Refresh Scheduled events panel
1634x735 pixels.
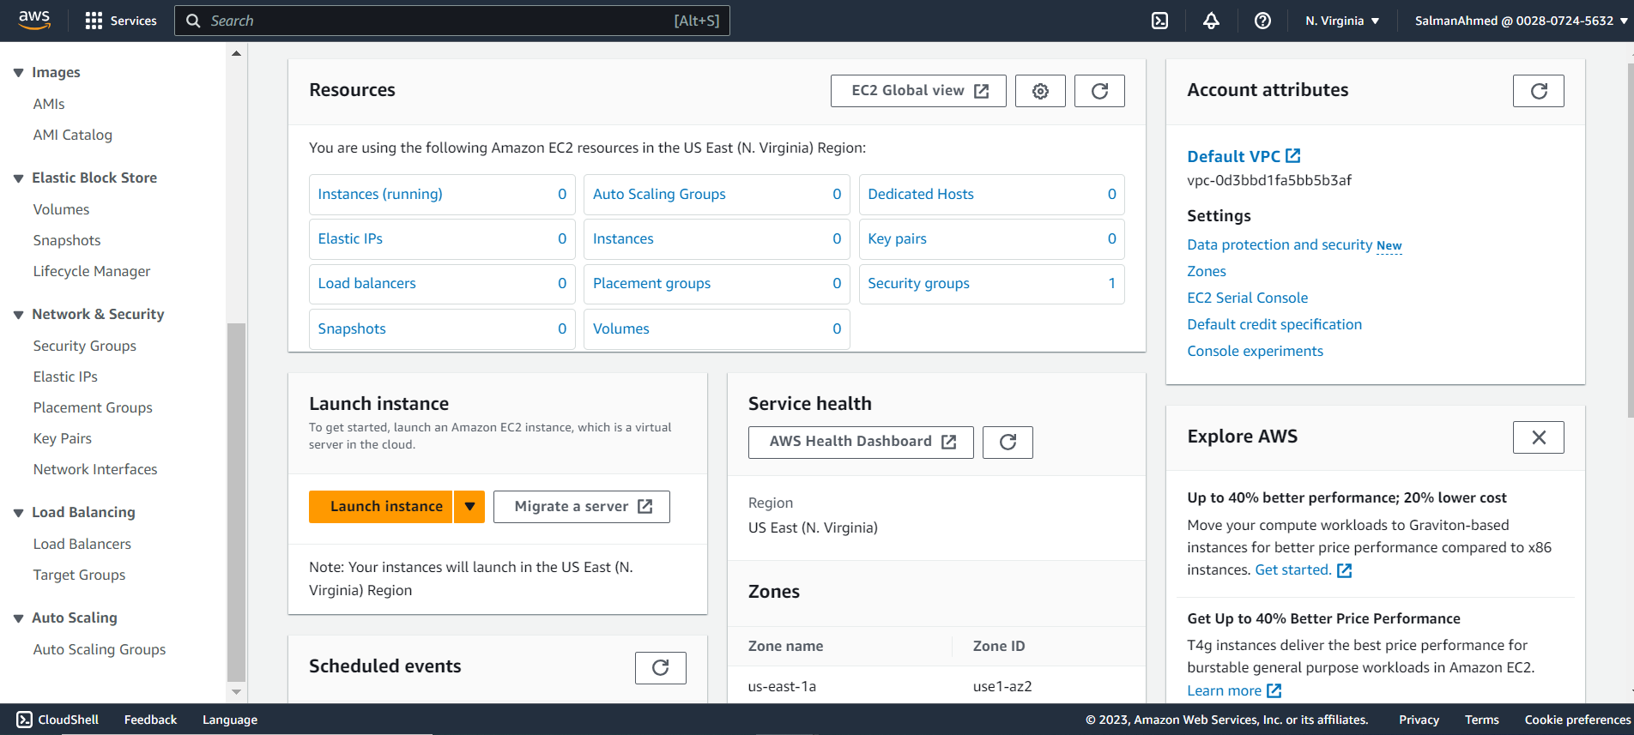click(660, 667)
